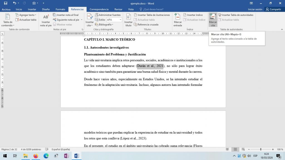This screenshot has width=285, height=160.
Task: Click the proofing spell-check status icon
Action: pos(47,149)
